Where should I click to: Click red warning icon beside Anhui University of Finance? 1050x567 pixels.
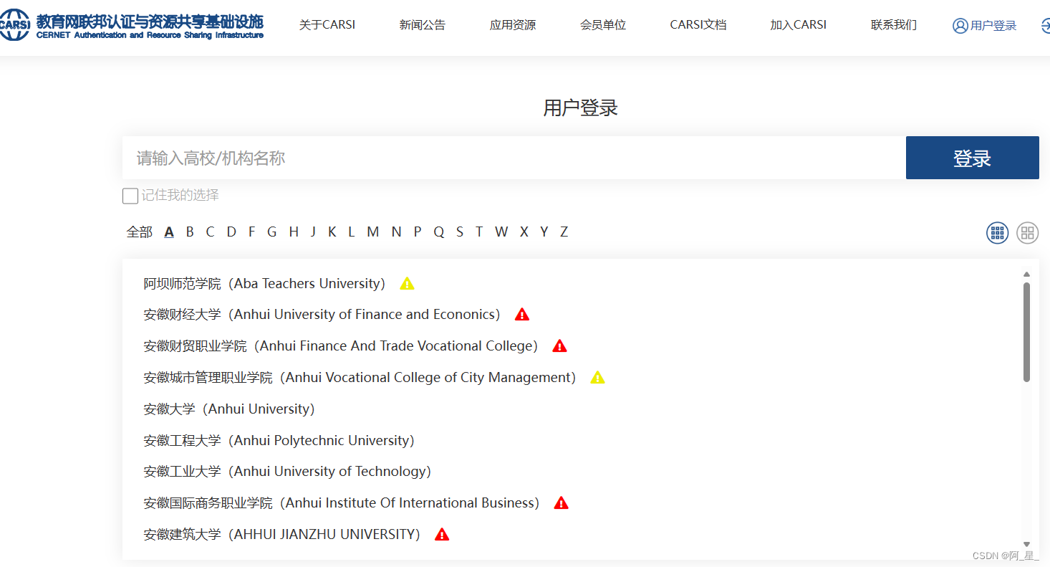click(x=522, y=314)
